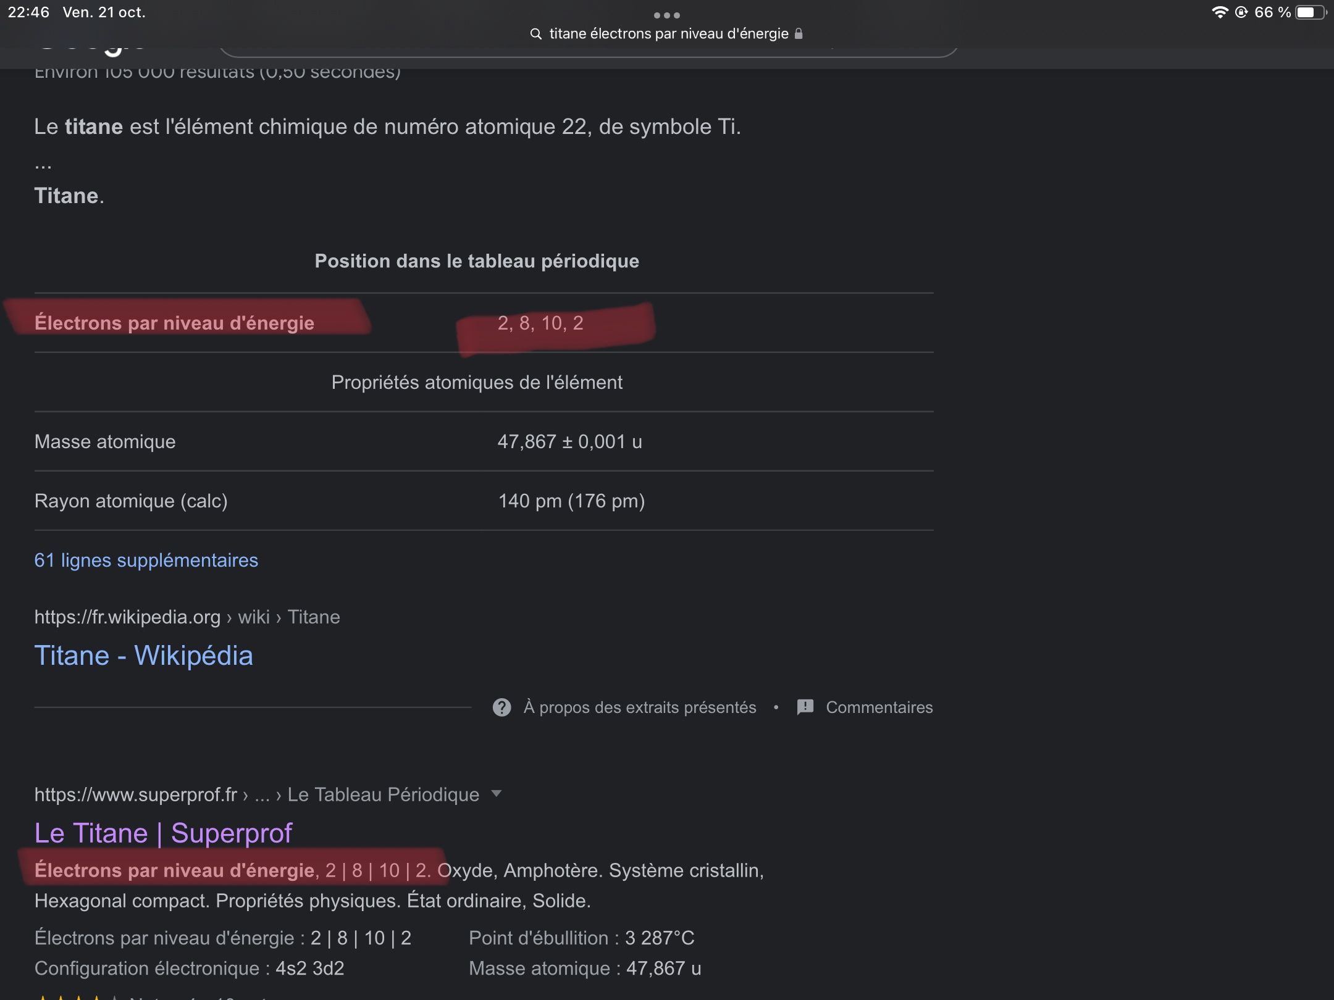Click the Masse atomique table row label
Viewport: 1334px width, 1000px height.
[x=105, y=442]
